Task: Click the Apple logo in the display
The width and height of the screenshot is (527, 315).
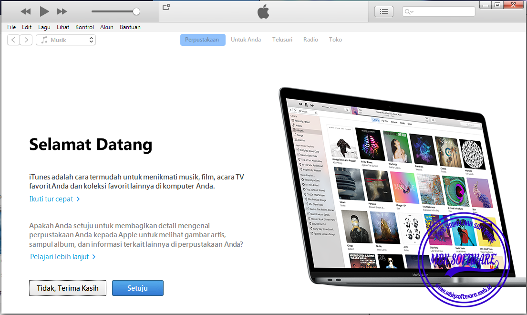Action: point(263,12)
